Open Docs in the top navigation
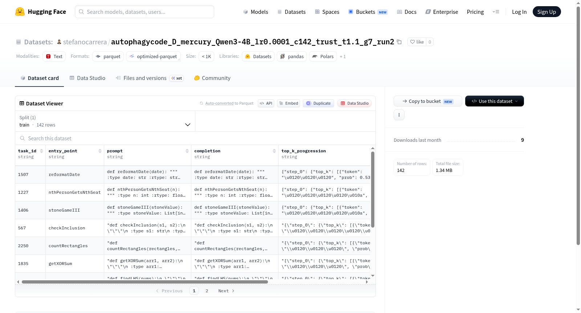581x313 pixels. [407, 12]
